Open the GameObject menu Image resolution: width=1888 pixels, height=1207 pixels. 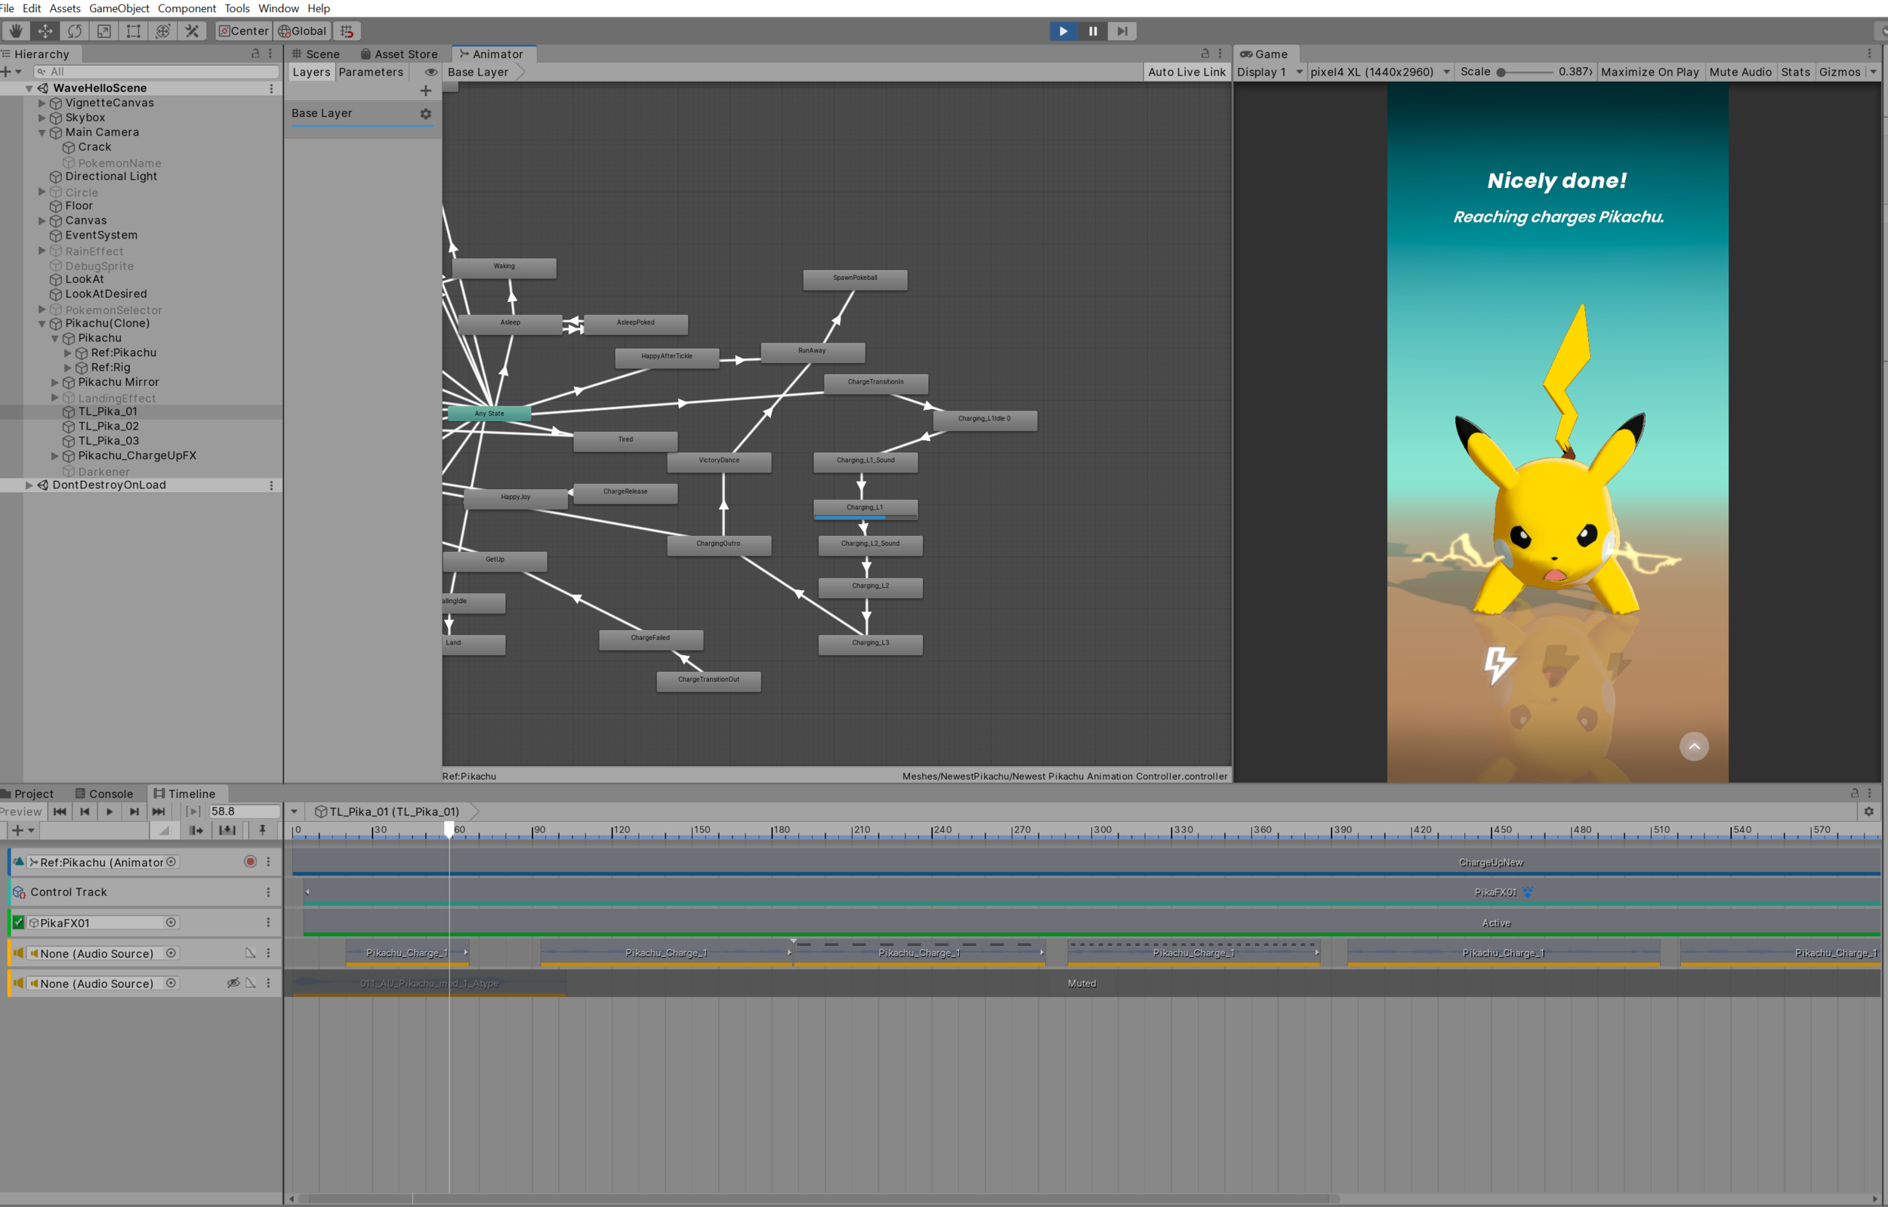[119, 8]
